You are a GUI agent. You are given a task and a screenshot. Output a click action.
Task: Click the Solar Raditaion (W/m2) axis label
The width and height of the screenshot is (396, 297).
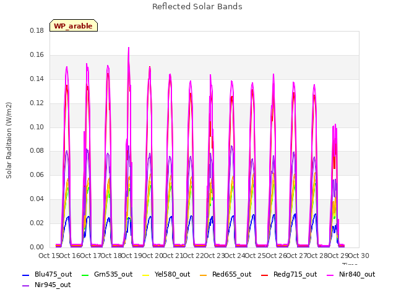[x=9, y=140]
